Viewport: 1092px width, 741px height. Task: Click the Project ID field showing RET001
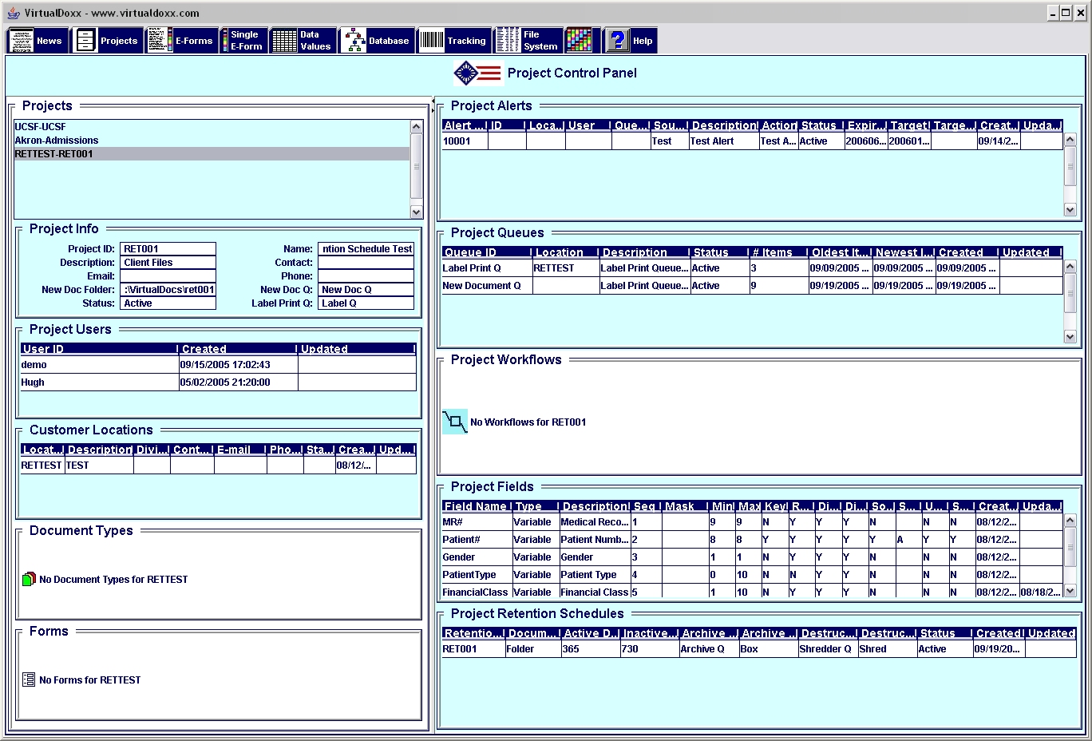coord(168,249)
